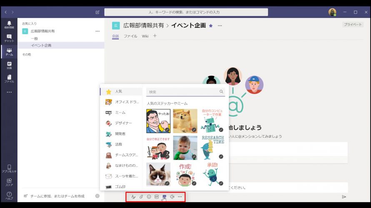Image resolution: width=371 pixels, height=208 pixels.
Task: Open Files in the left sidebar
Action: [x=9, y=79]
